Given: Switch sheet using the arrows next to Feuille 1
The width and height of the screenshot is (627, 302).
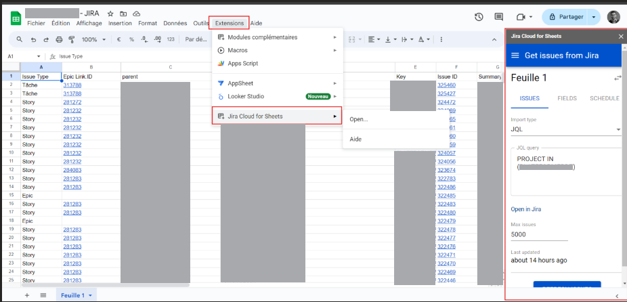Looking at the screenshot, I should click(618, 78).
